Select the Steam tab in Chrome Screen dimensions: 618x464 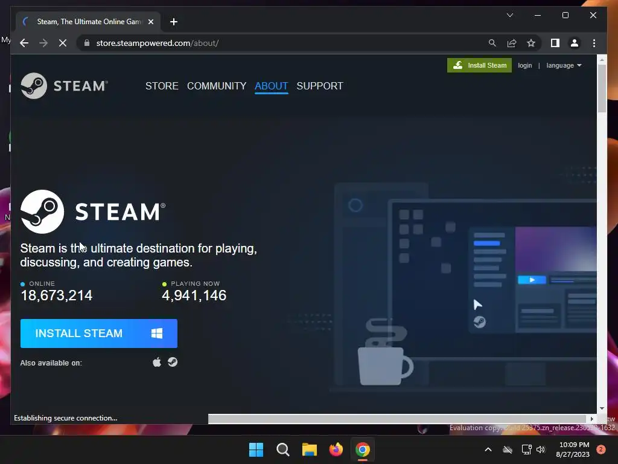pos(88,22)
